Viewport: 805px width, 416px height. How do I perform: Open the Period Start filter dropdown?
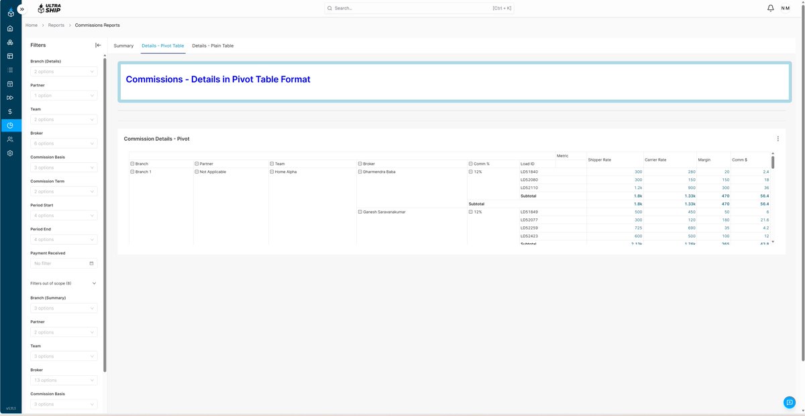pyautogui.click(x=64, y=216)
